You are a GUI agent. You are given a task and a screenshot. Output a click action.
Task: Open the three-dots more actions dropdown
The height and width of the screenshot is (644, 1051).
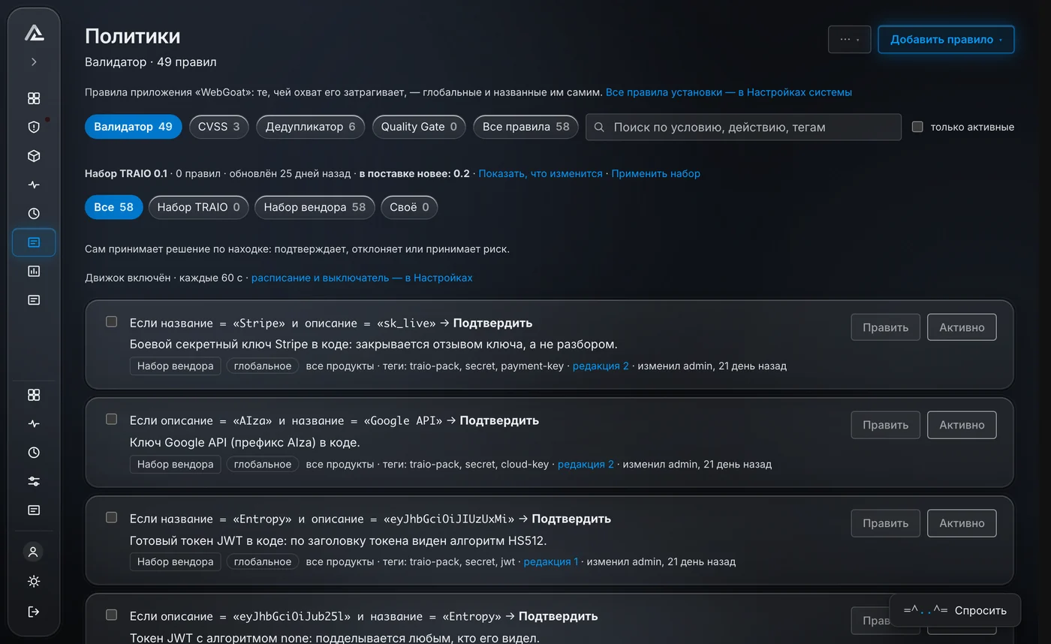pyautogui.click(x=849, y=40)
